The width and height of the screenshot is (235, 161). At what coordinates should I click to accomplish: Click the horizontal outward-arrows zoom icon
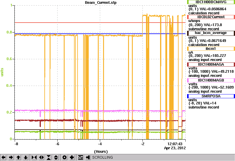[41, 157]
